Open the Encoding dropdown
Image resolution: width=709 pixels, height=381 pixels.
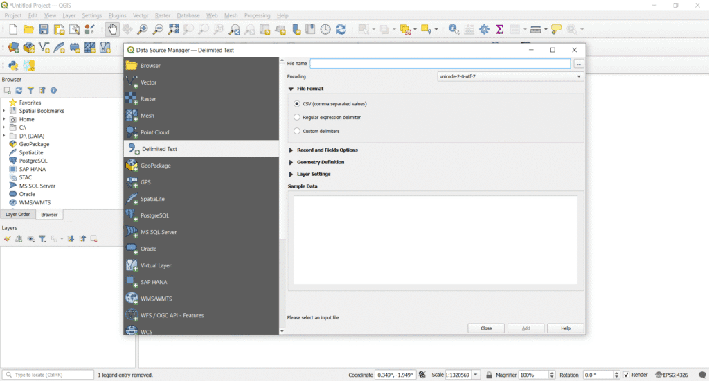(x=510, y=76)
